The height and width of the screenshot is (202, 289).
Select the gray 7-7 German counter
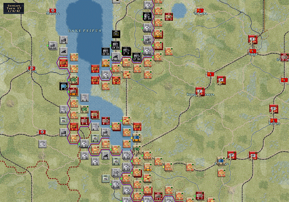tap(106, 132)
